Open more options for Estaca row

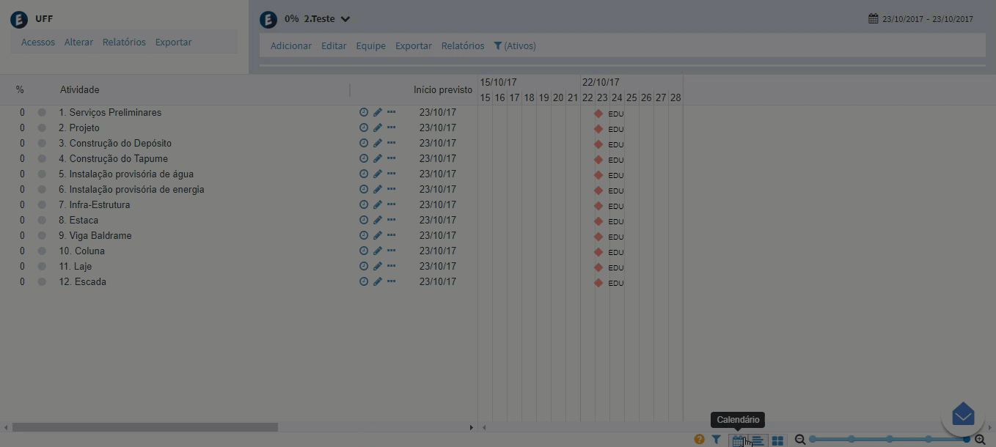tap(392, 220)
